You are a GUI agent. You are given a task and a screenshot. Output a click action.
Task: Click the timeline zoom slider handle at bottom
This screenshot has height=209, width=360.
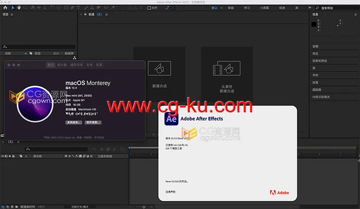pyautogui.click(x=143, y=207)
